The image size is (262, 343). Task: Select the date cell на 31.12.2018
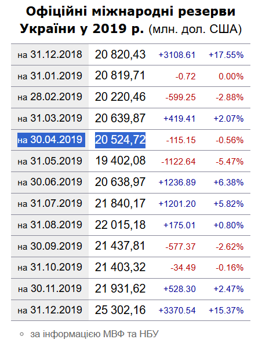[x=50, y=54]
